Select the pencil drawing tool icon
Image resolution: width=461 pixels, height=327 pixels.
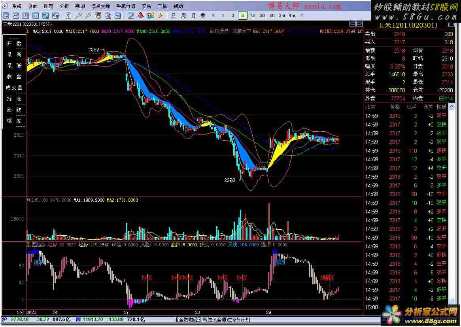131,15
